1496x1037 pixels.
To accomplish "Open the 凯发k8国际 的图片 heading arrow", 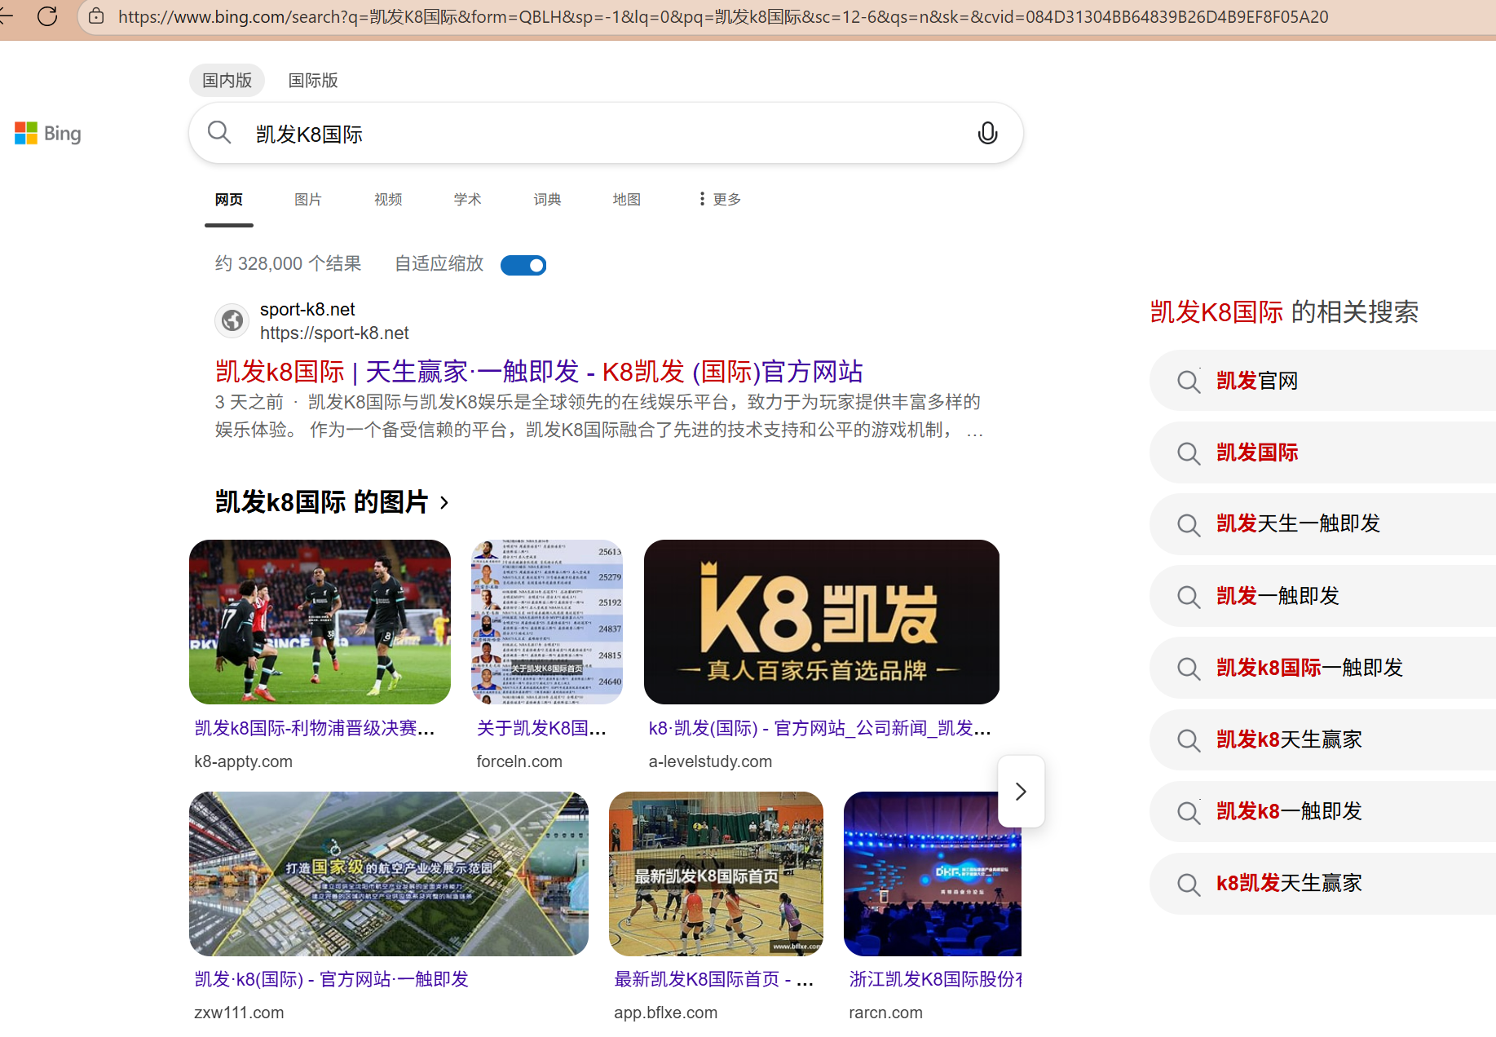I will tap(444, 502).
